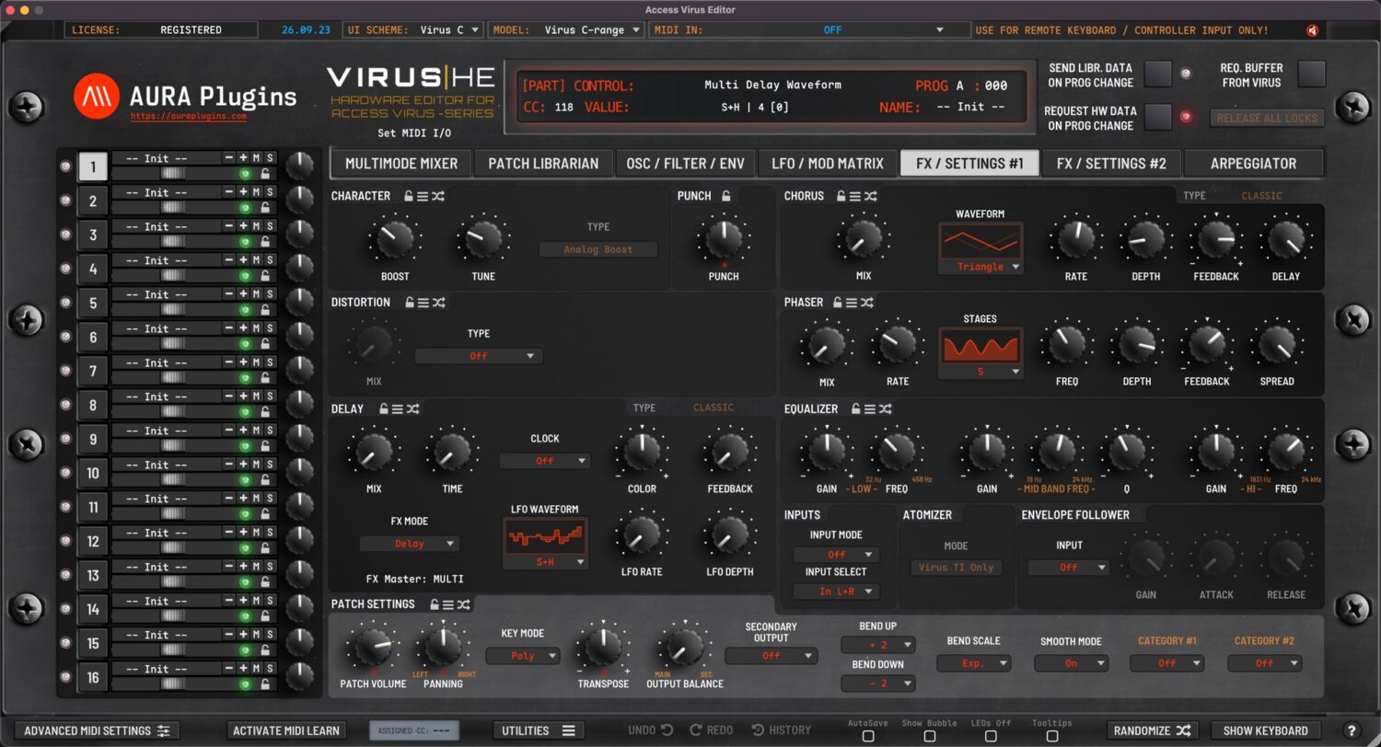Open the auraplugins.com link
The height and width of the screenshot is (747, 1381).
[x=188, y=117]
